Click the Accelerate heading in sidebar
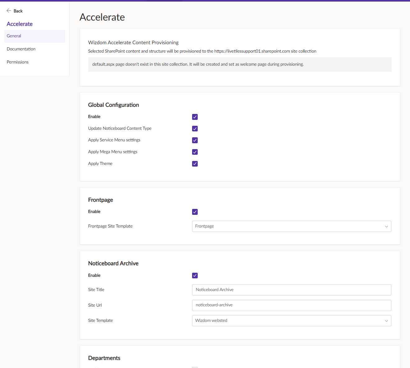 point(19,24)
